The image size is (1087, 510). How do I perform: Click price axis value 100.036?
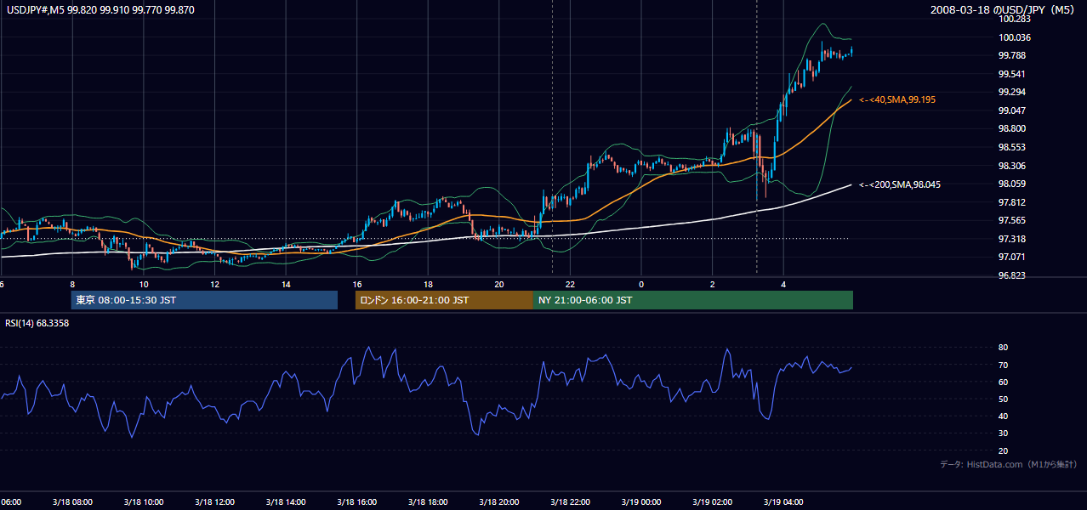[1014, 37]
